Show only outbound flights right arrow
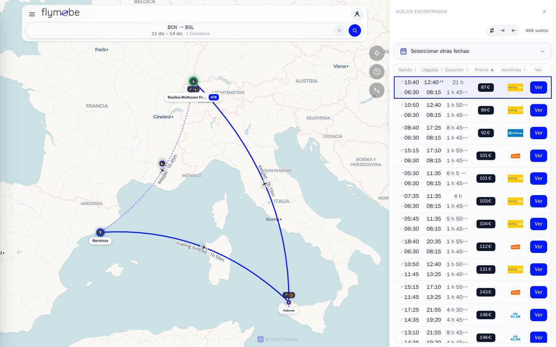 503,31
